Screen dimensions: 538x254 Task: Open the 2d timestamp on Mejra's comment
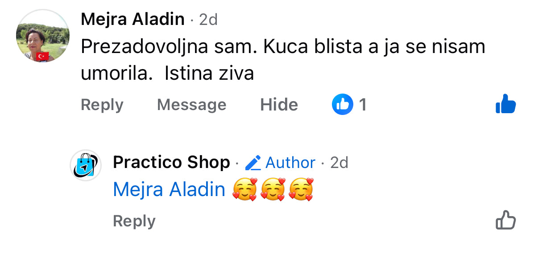[208, 20]
